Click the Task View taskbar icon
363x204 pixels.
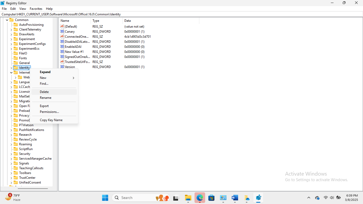click(x=176, y=198)
